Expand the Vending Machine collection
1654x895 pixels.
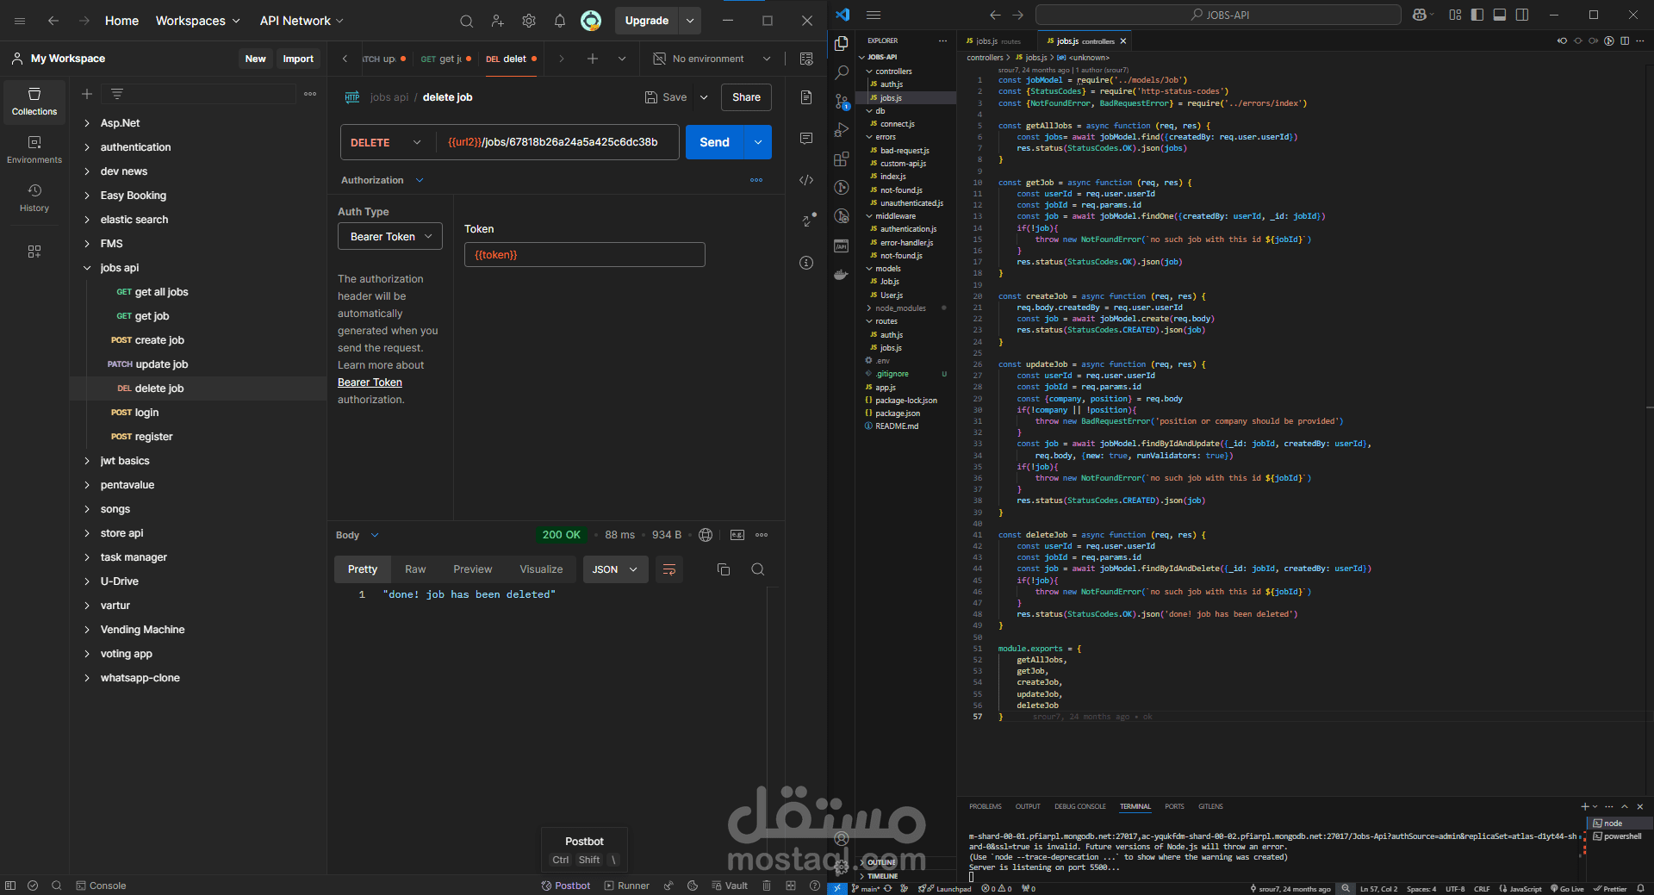click(x=87, y=630)
